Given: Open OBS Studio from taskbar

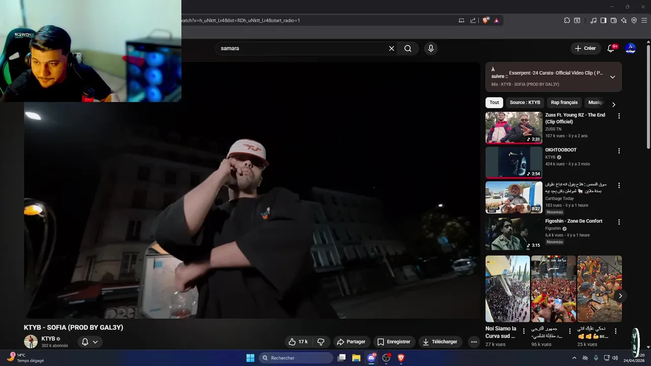Looking at the screenshot, I should pos(387,358).
